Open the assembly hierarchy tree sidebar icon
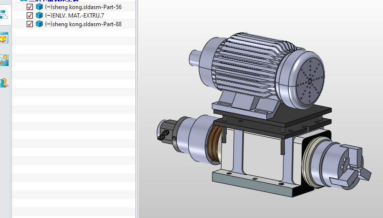Viewport: 383px width, 218px height. 4,15
